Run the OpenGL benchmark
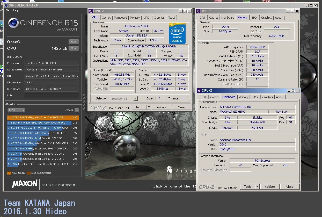This screenshot has height=217, width=322. point(74,42)
